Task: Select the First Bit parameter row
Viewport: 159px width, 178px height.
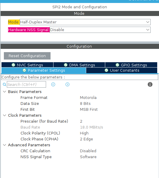Action: (80, 109)
